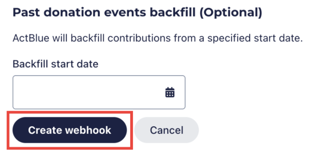Click the word "Backfill" in the field label
Viewport: 314px width, 153px height.
coord(30,64)
